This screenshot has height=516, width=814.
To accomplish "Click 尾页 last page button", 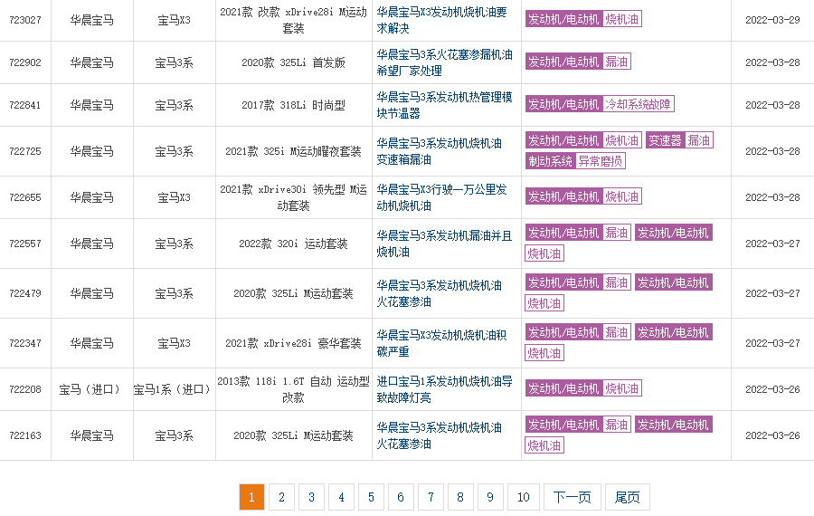I will tap(628, 497).
